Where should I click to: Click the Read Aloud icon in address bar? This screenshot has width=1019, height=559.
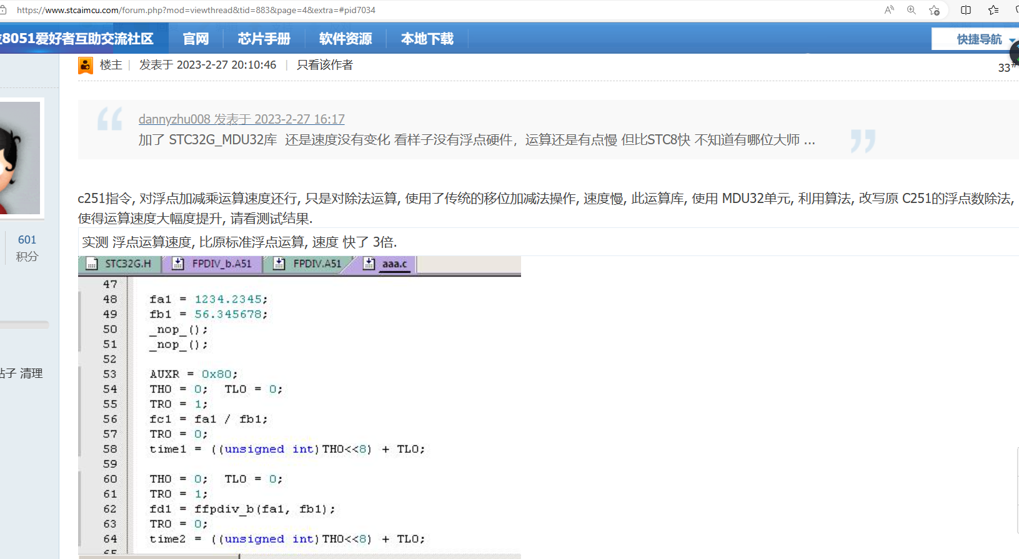[889, 10]
